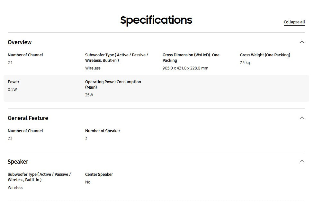This screenshot has width=315, height=203.
Task: Click Gross Dimension One Packing label
Action: (x=191, y=58)
